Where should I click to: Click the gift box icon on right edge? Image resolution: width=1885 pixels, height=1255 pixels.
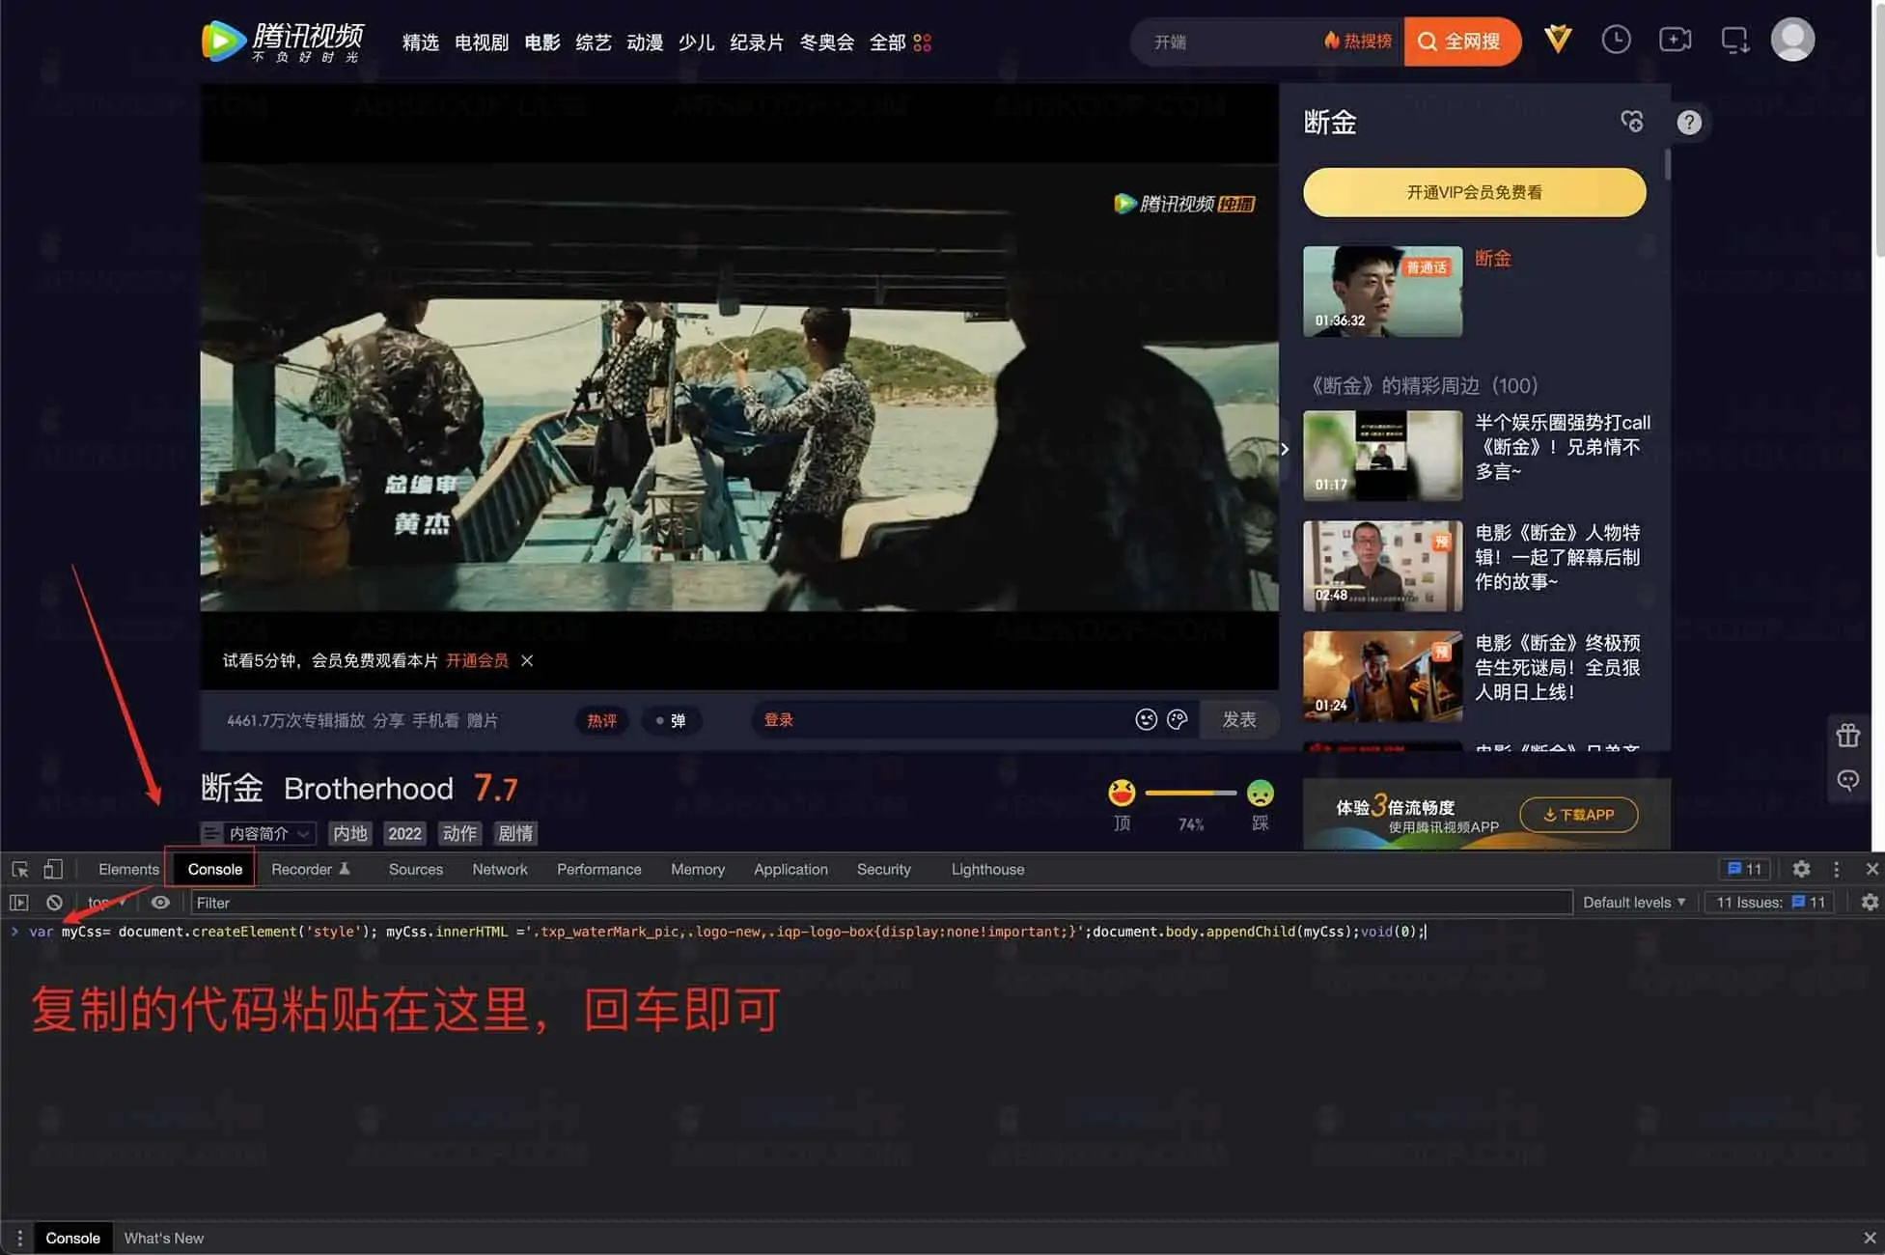pos(1847,736)
